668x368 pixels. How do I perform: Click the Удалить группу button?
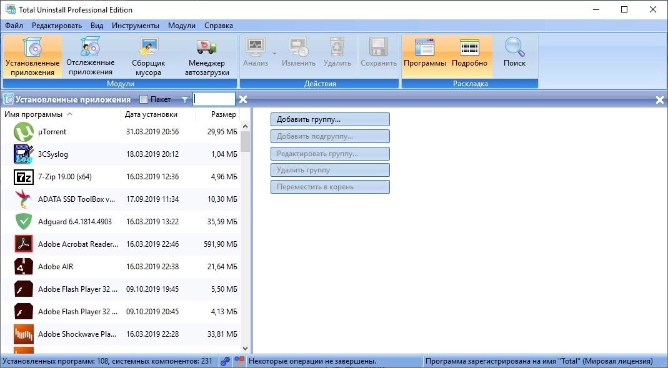(x=330, y=170)
